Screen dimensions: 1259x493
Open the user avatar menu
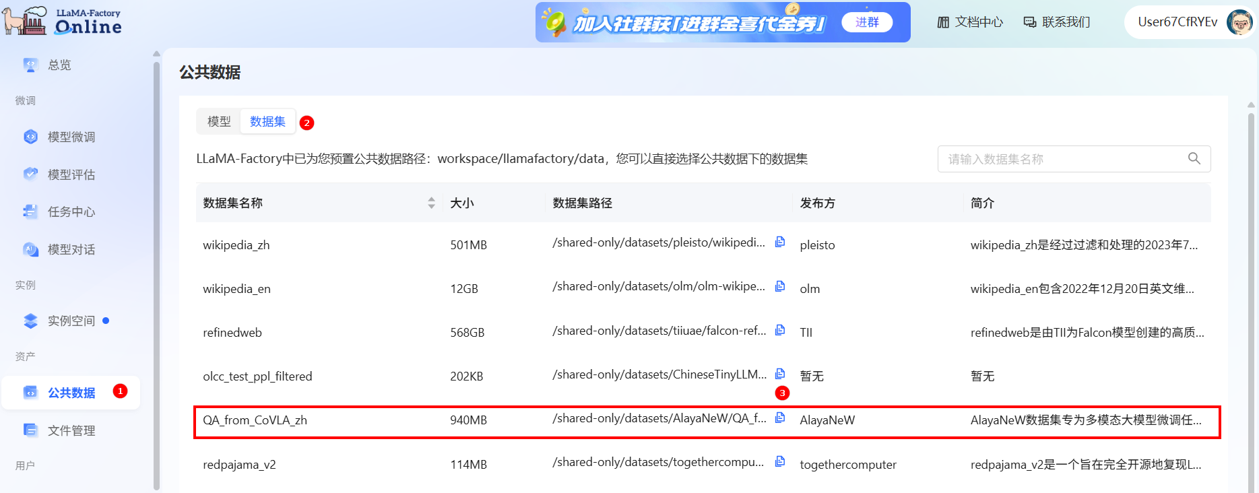pos(1238,22)
